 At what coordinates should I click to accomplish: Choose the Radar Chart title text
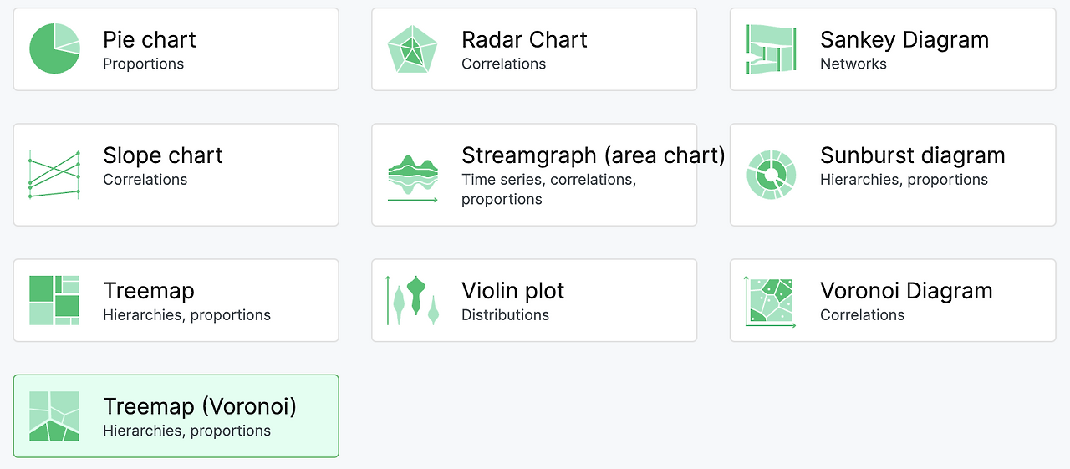point(524,39)
